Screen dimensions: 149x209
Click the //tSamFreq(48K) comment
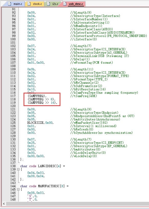point(83,96)
